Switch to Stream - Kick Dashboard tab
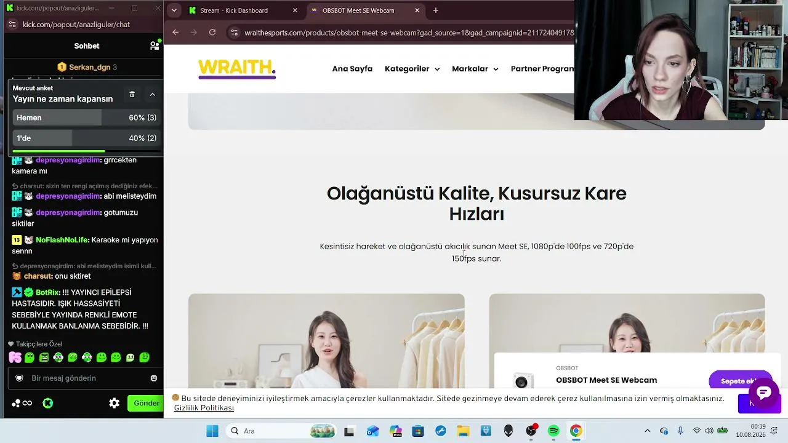The width and height of the screenshot is (788, 443). [x=234, y=10]
